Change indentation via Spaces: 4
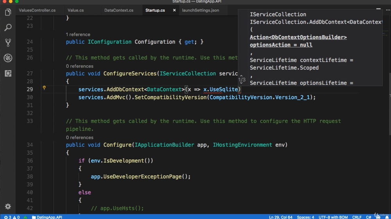The width and height of the screenshot is (391, 219). pyautogui.click(x=305, y=217)
